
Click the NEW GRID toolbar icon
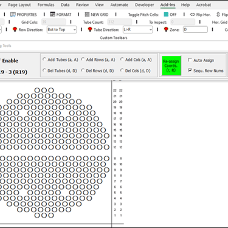[x=87, y=15]
